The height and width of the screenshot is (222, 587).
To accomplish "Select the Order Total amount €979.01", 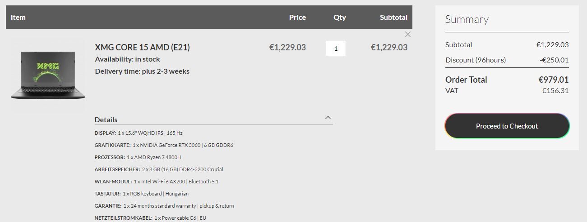I will click(554, 80).
